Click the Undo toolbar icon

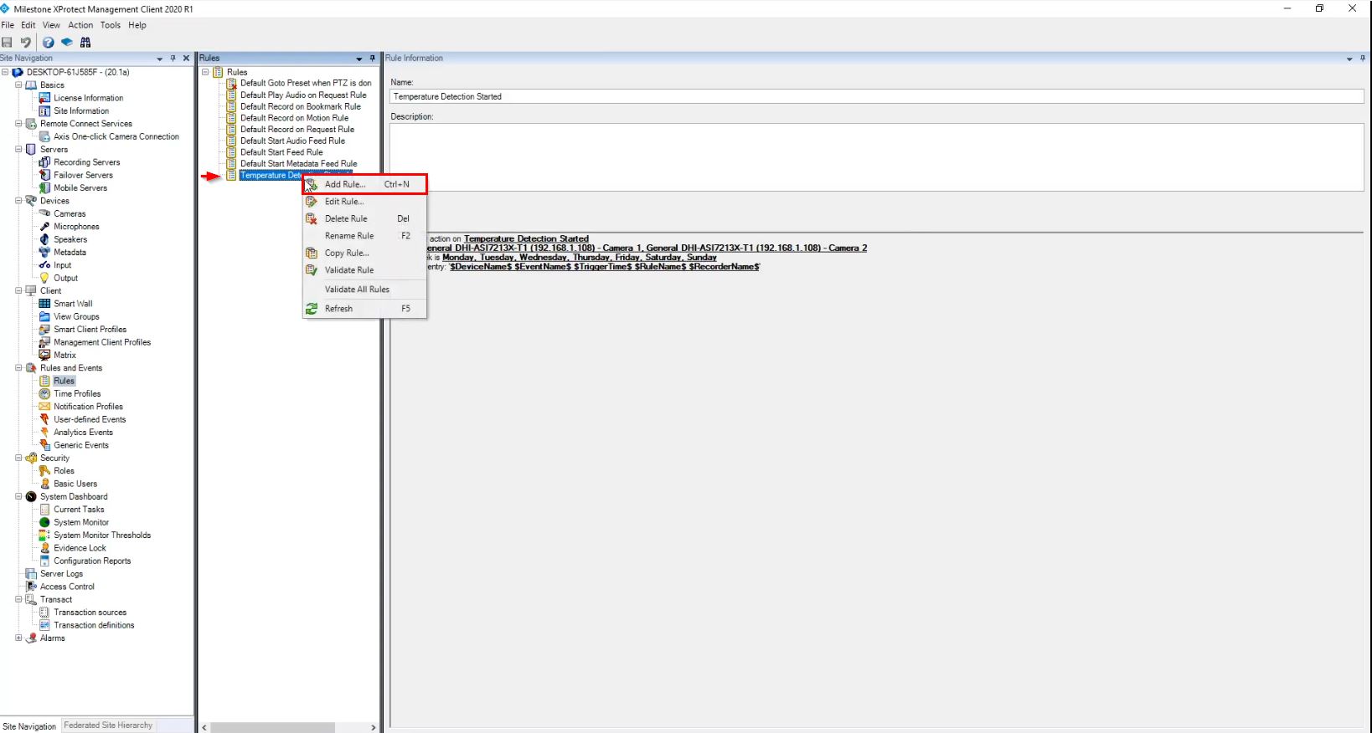tap(25, 43)
